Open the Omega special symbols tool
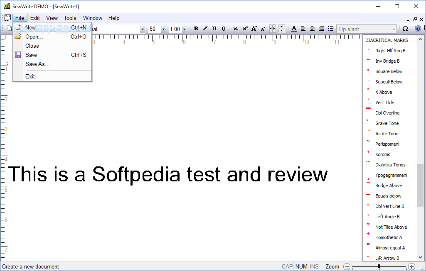426x271 pixels. point(405,29)
